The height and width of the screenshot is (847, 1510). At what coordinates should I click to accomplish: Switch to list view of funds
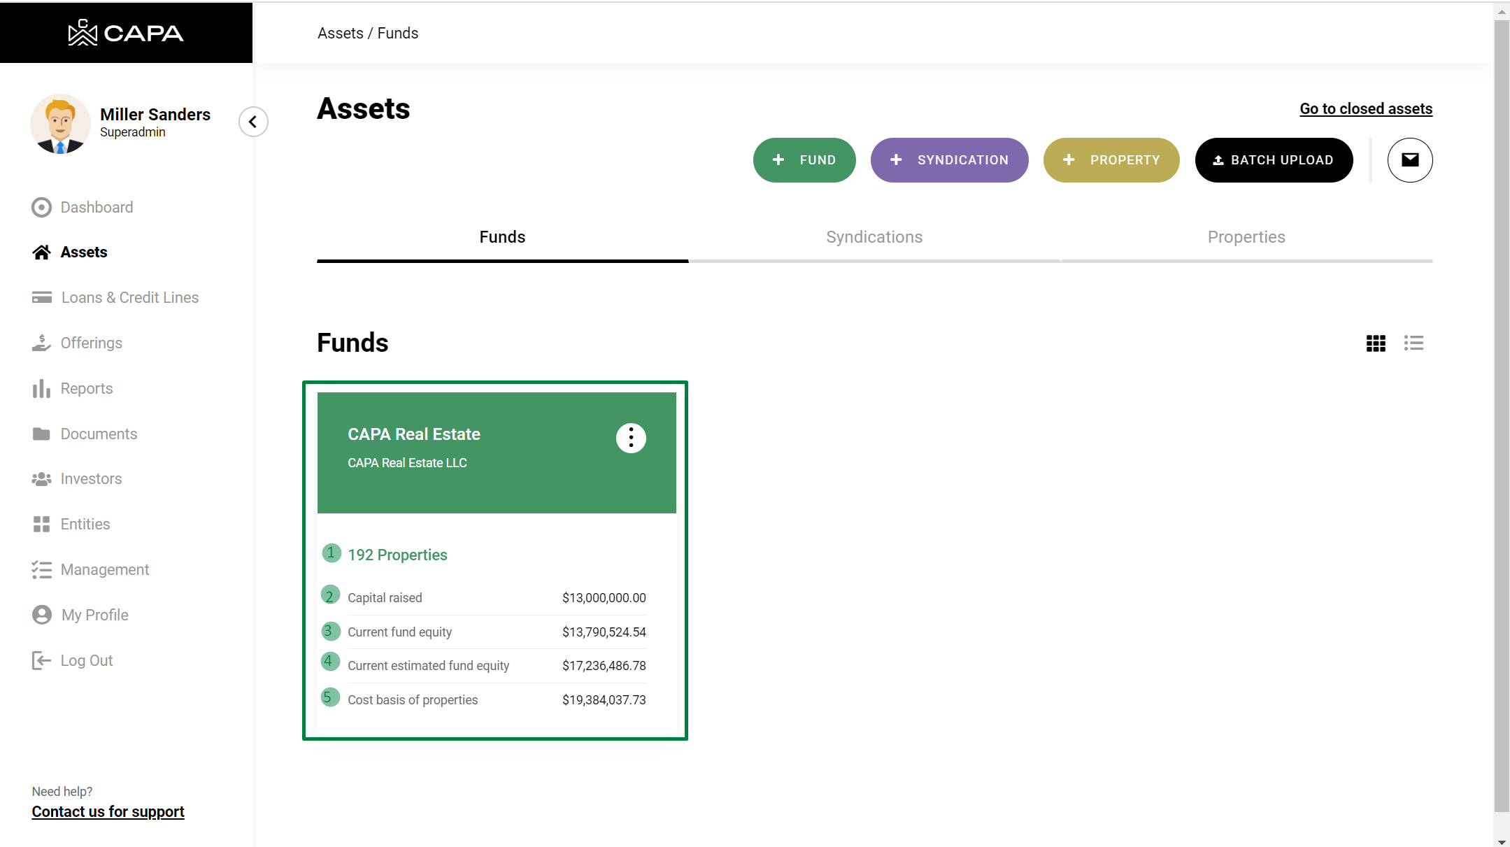[x=1413, y=343]
